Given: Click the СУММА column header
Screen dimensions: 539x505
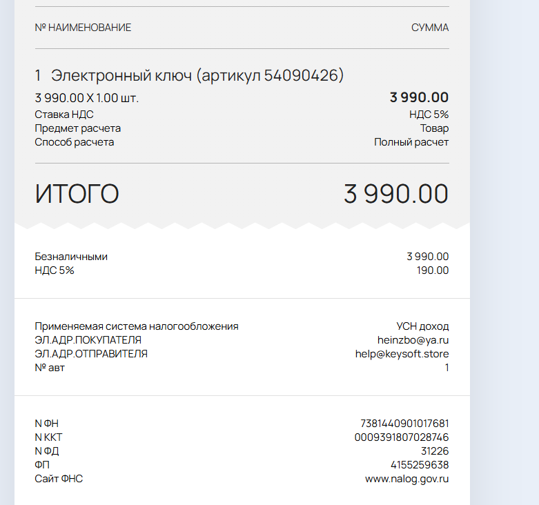Looking at the screenshot, I should (430, 28).
